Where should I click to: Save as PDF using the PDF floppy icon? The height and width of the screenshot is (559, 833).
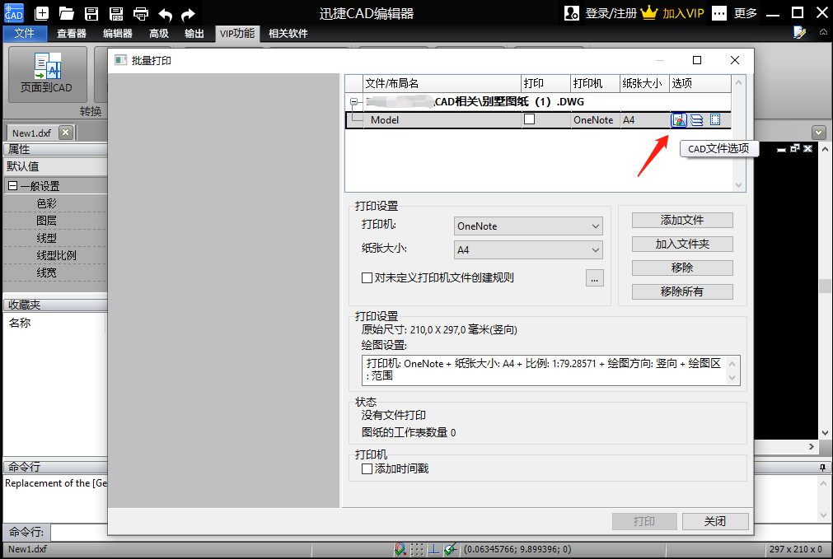(x=116, y=13)
